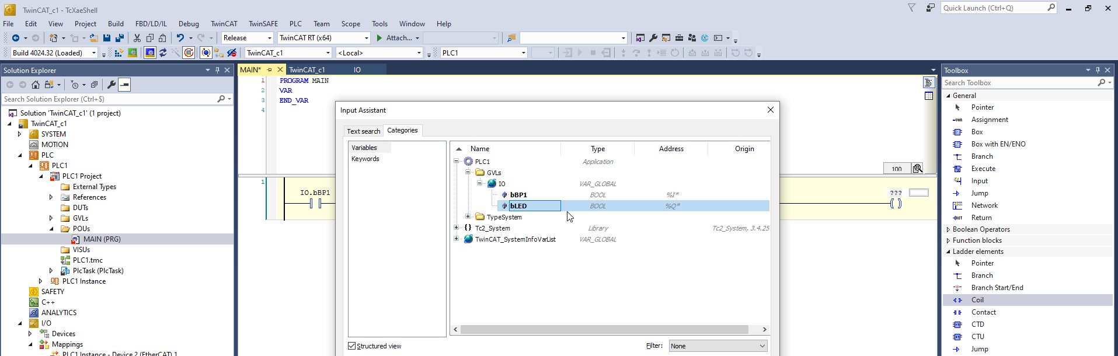Screen dimensions: 1118x356
Task: Click the Cut scissors icon
Action: pos(137,38)
